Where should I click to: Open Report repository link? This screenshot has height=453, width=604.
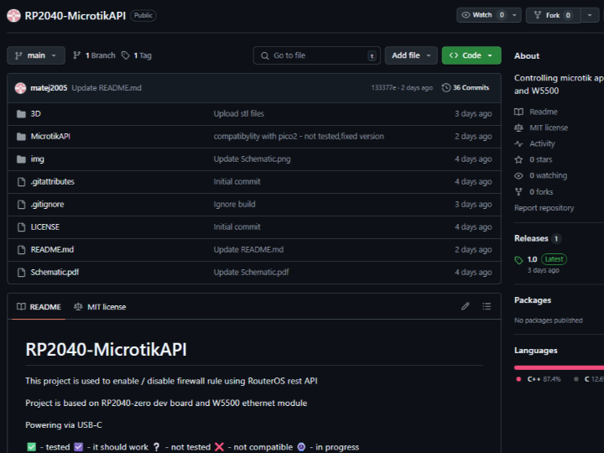[544, 208]
